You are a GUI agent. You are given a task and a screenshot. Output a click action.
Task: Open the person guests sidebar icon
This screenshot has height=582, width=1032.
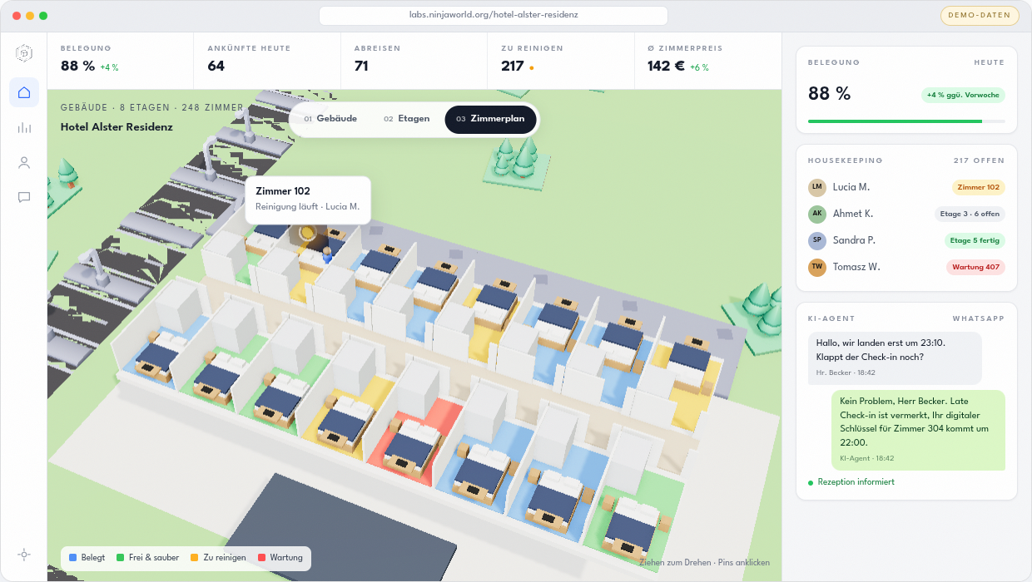coord(24,162)
